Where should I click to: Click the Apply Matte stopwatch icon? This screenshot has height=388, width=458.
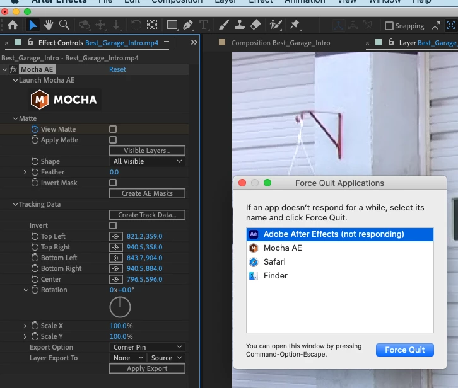(x=35, y=140)
